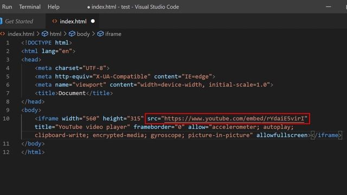Click body element in the breadcrumb
347x195 pixels.
click(83, 34)
